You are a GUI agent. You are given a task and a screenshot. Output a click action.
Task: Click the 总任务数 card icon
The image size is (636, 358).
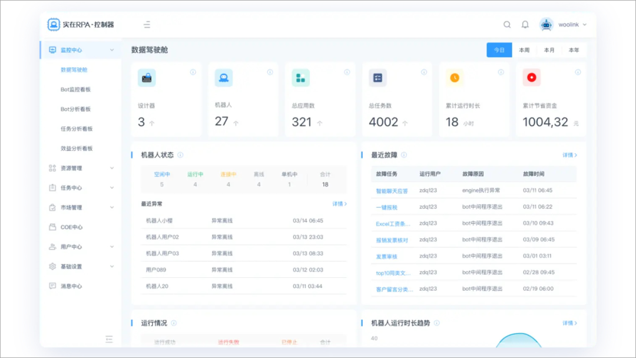(377, 78)
